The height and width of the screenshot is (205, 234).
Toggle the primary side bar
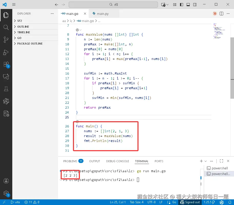coord(182,5)
